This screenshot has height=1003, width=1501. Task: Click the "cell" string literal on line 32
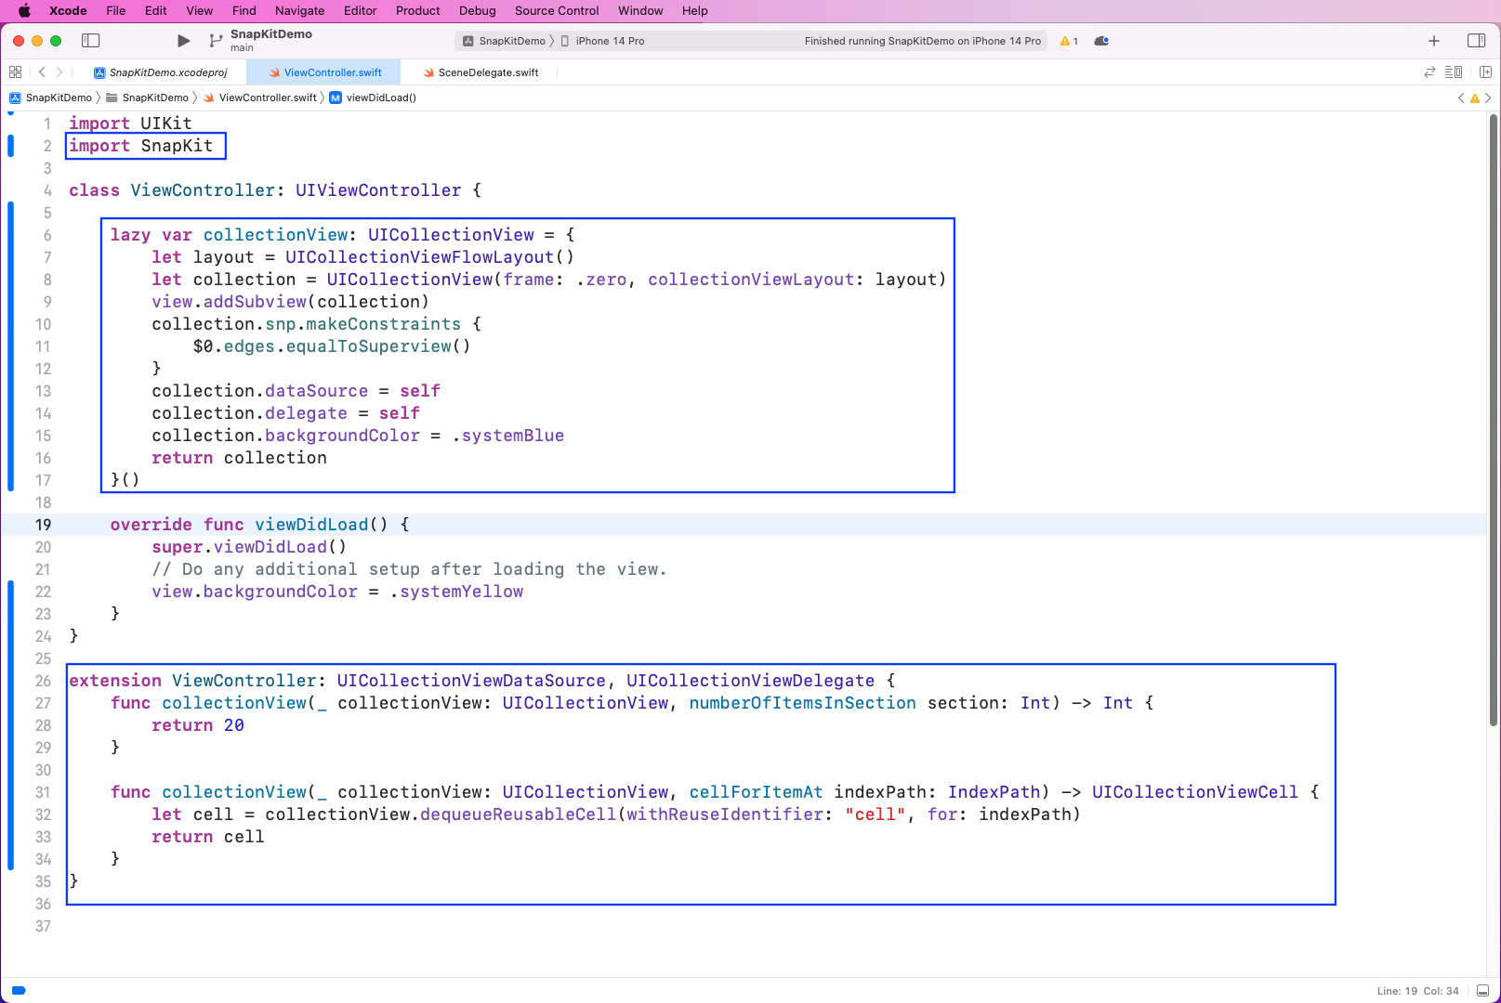875,814
